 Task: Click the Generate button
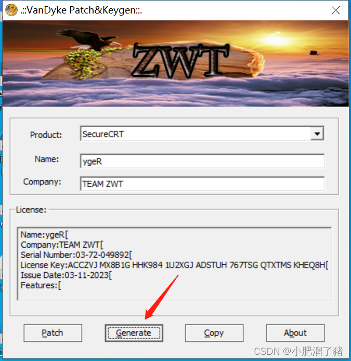(x=134, y=333)
